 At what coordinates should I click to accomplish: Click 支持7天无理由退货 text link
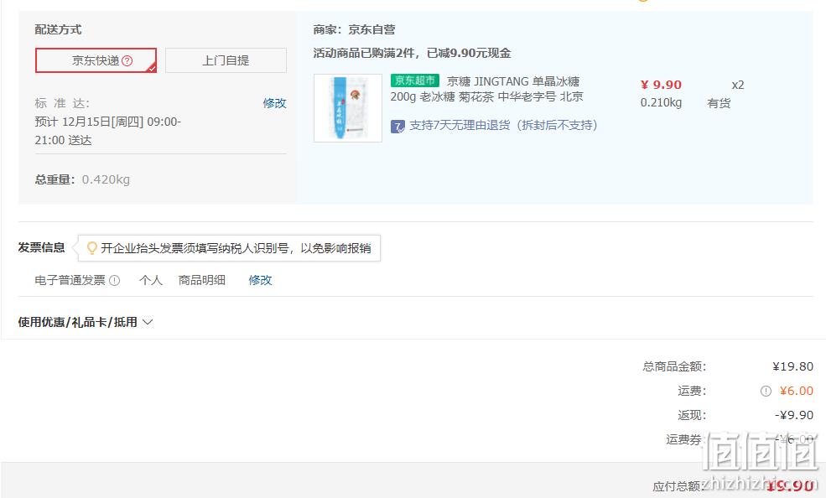[503, 125]
